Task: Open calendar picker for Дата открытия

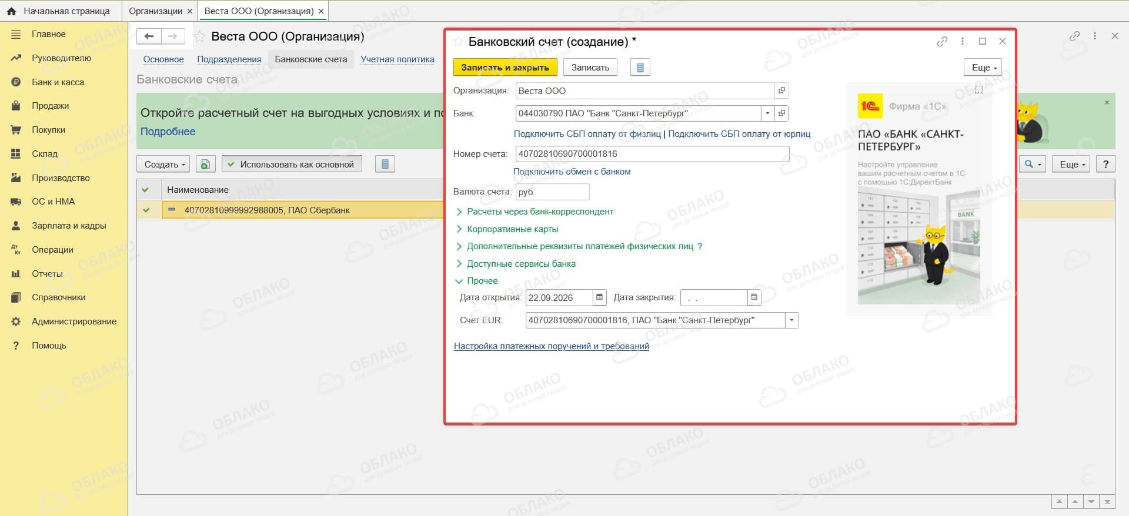Action: click(x=599, y=297)
